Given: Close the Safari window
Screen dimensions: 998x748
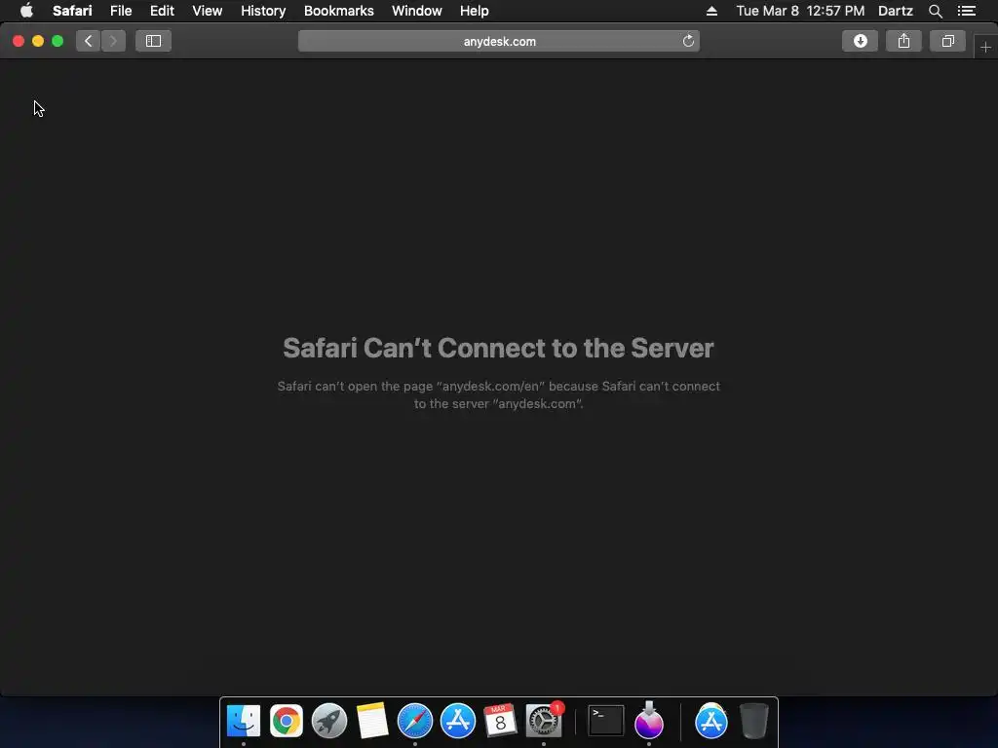Looking at the screenshot, I should [x=19, y=41].
